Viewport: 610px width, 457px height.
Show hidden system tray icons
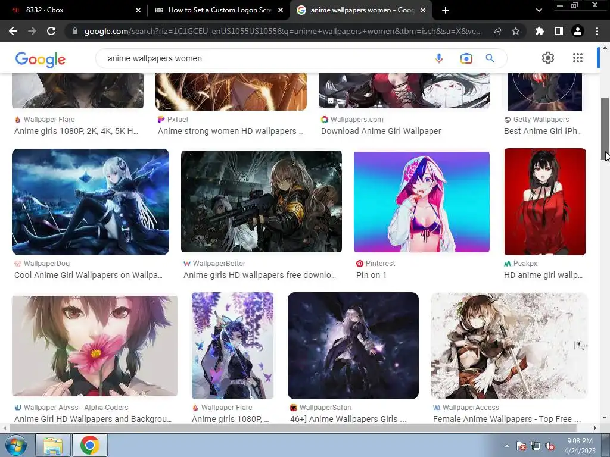tap(506, 446)
